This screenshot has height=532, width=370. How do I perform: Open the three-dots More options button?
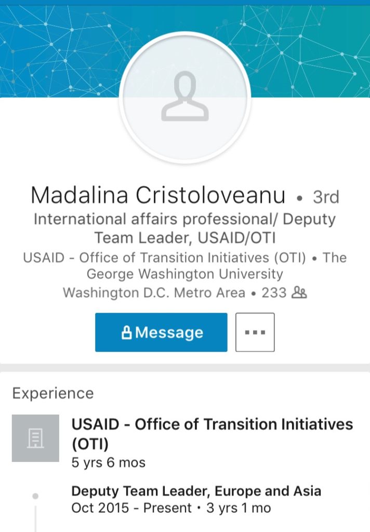255,332
